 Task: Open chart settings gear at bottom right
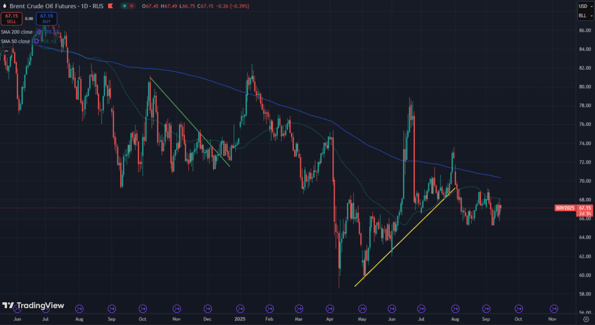pyautogui.click(x=585, y=319)
